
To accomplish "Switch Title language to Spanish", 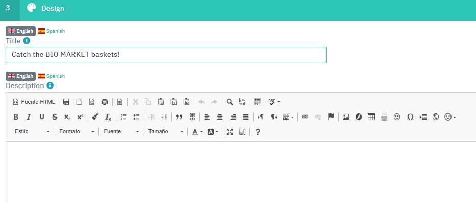I will pos(52,31).
